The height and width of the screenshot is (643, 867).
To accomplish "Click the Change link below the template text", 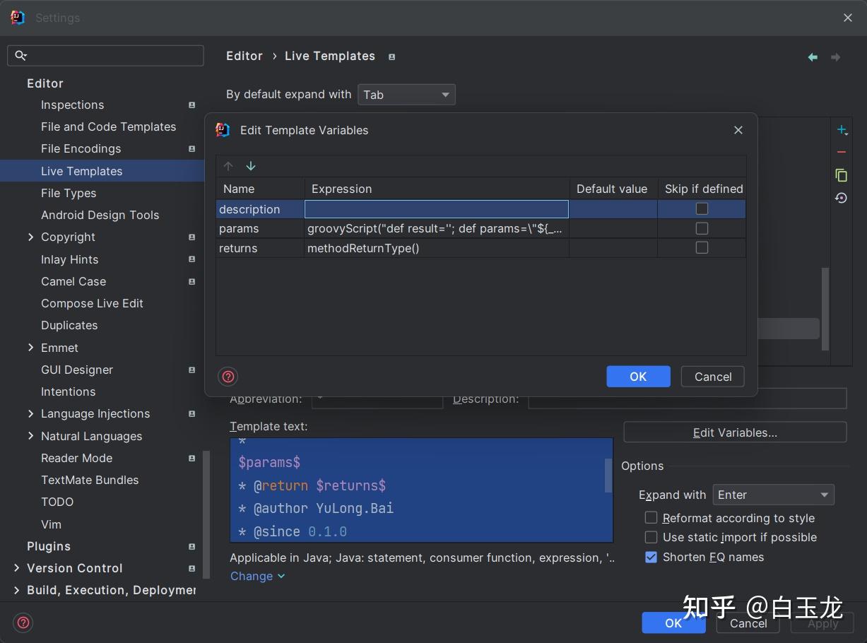I will pos(252,576).
